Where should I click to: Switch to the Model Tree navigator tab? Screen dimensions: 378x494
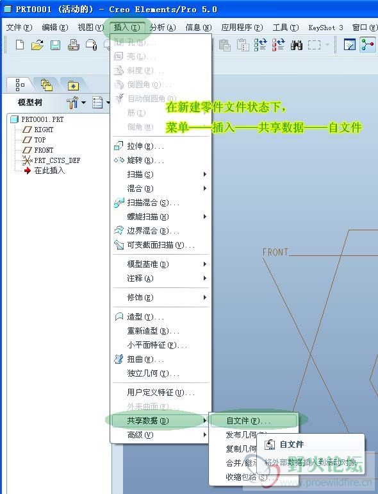(20, 85)
